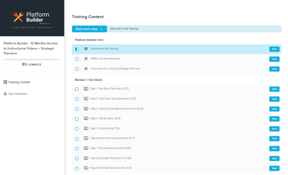Start Step 5: Site Hosting
The height and width of the screenshot is (175, 288).
point(274,129)
